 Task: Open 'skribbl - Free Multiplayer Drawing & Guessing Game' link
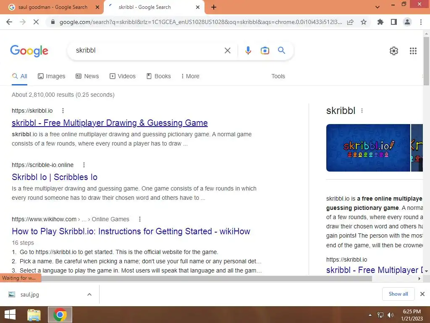coord(110,123)
